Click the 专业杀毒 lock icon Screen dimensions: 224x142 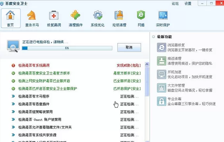pos(161,101)
